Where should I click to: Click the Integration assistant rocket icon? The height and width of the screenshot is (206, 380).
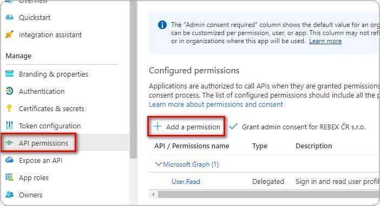[x=9, y=35]
